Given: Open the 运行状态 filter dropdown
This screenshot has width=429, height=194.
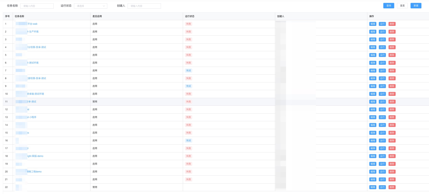Looking at the screenshot, I should tap(91, 6).
